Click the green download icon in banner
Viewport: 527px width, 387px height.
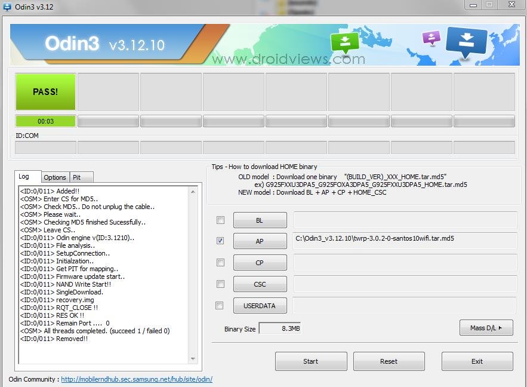tap(344, 43)
